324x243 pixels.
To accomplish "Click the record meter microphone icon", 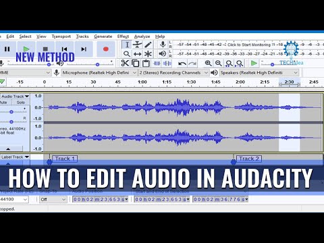I will 163,45.
